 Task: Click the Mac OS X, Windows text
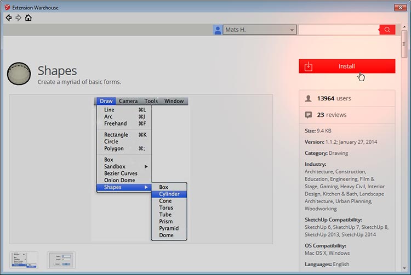[x=327, y=253]
